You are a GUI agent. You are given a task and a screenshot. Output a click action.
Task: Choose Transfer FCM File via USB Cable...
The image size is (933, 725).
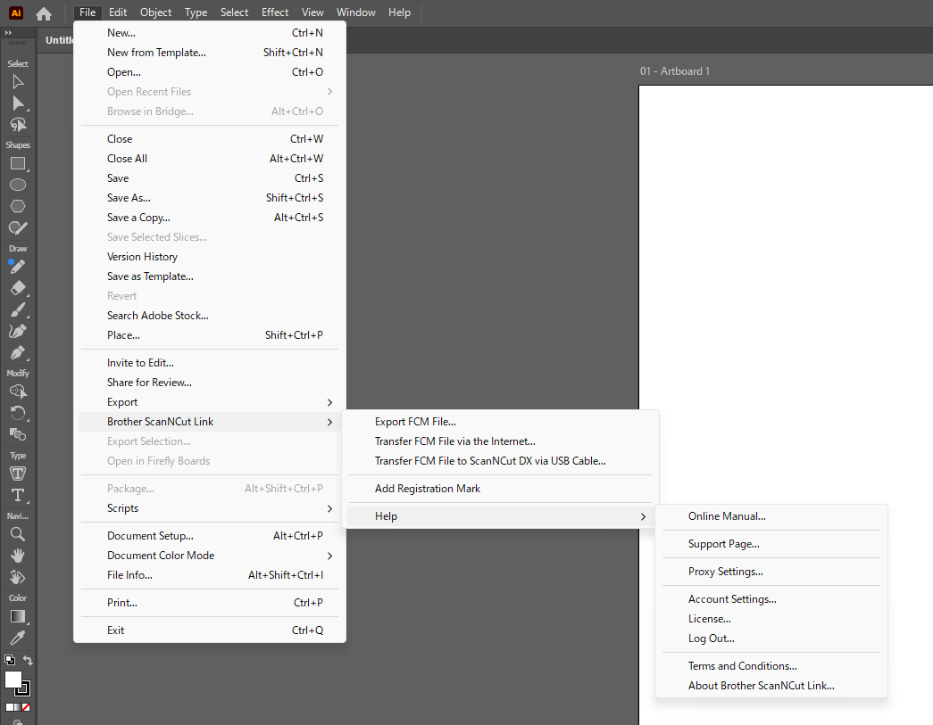coord(500,460)
